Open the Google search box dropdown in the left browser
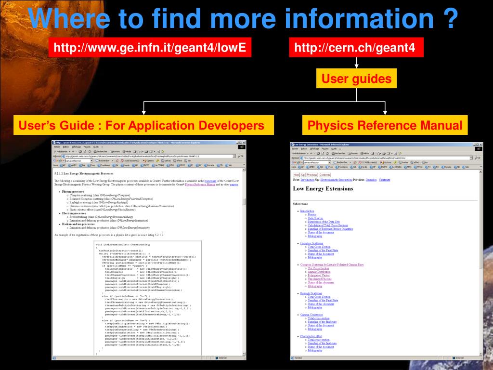The width and height of the screenshot is (493, 370). click(91, 160)
